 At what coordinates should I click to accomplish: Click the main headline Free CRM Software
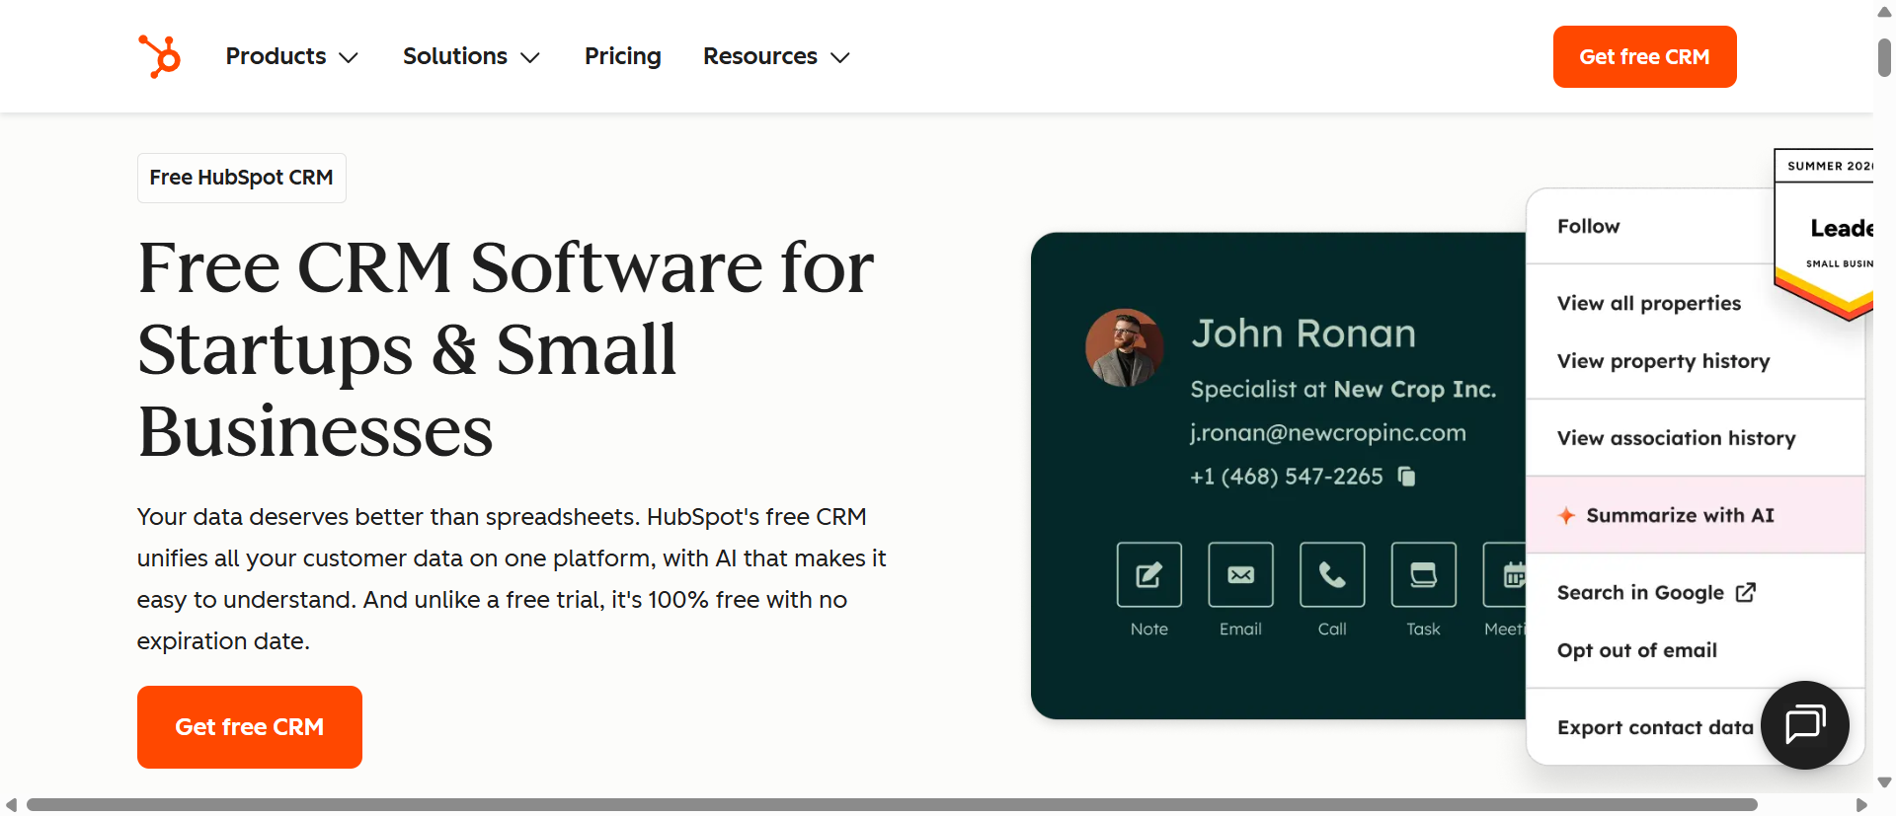point(506,348)
